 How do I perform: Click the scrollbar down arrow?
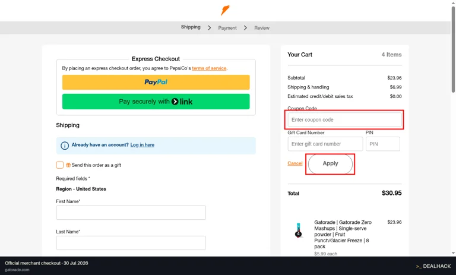454,253
